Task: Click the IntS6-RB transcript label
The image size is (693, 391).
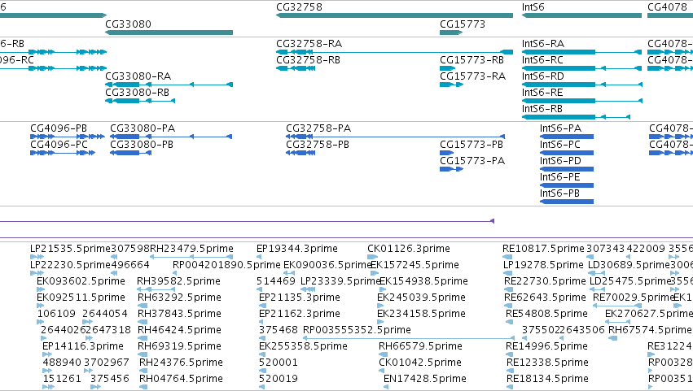Action: 542,109
